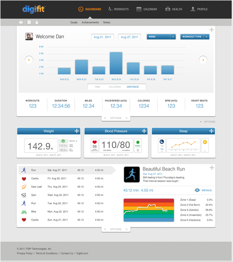Click the green Bike icon
The image size is (233, 262).
point(24,212)
